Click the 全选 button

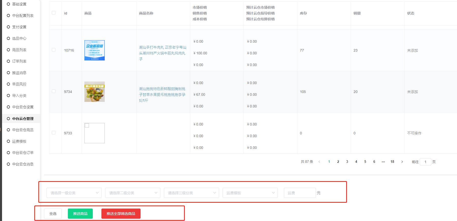click(53, 214)
